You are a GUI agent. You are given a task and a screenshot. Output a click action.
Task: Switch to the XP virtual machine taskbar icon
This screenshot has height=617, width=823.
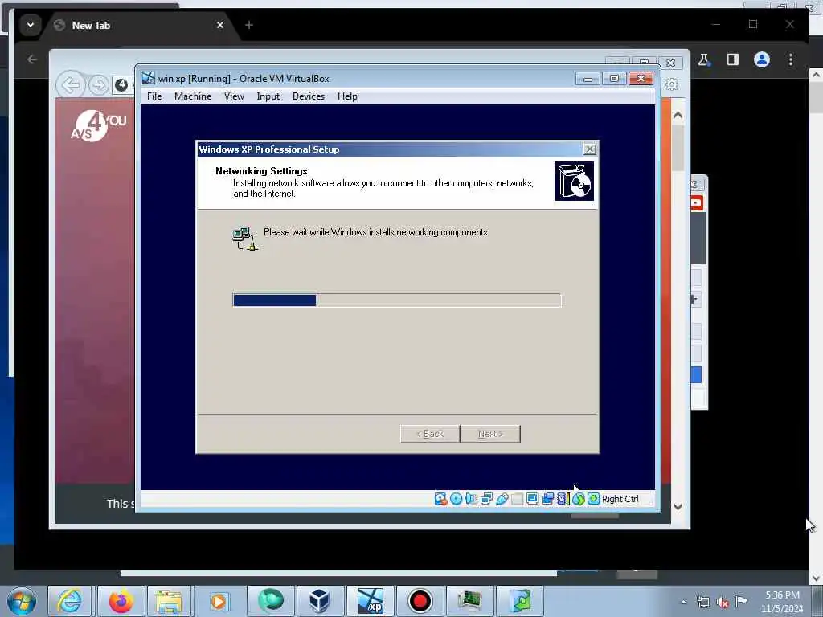tap(370, 601)
